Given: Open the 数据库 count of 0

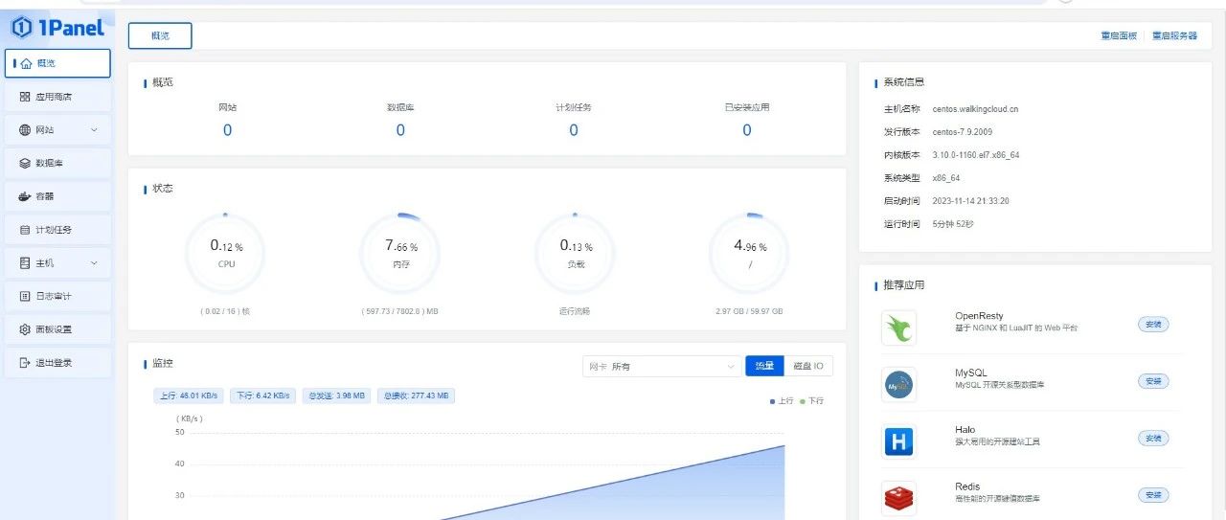Looking at the screenshot, I should (400, 130).
